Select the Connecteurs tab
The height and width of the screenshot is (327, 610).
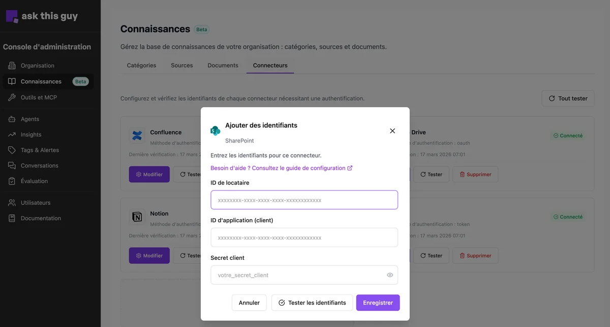pyautogui.click(x=270, y=65)
